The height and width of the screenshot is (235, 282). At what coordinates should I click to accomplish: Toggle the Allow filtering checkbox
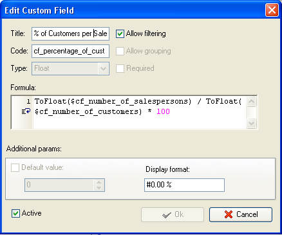[x=120, y=33]
